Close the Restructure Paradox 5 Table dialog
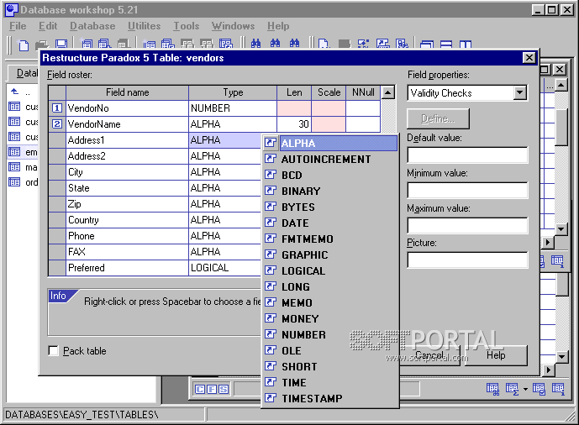This screenshot has width=579, height=425. point(529,58)
